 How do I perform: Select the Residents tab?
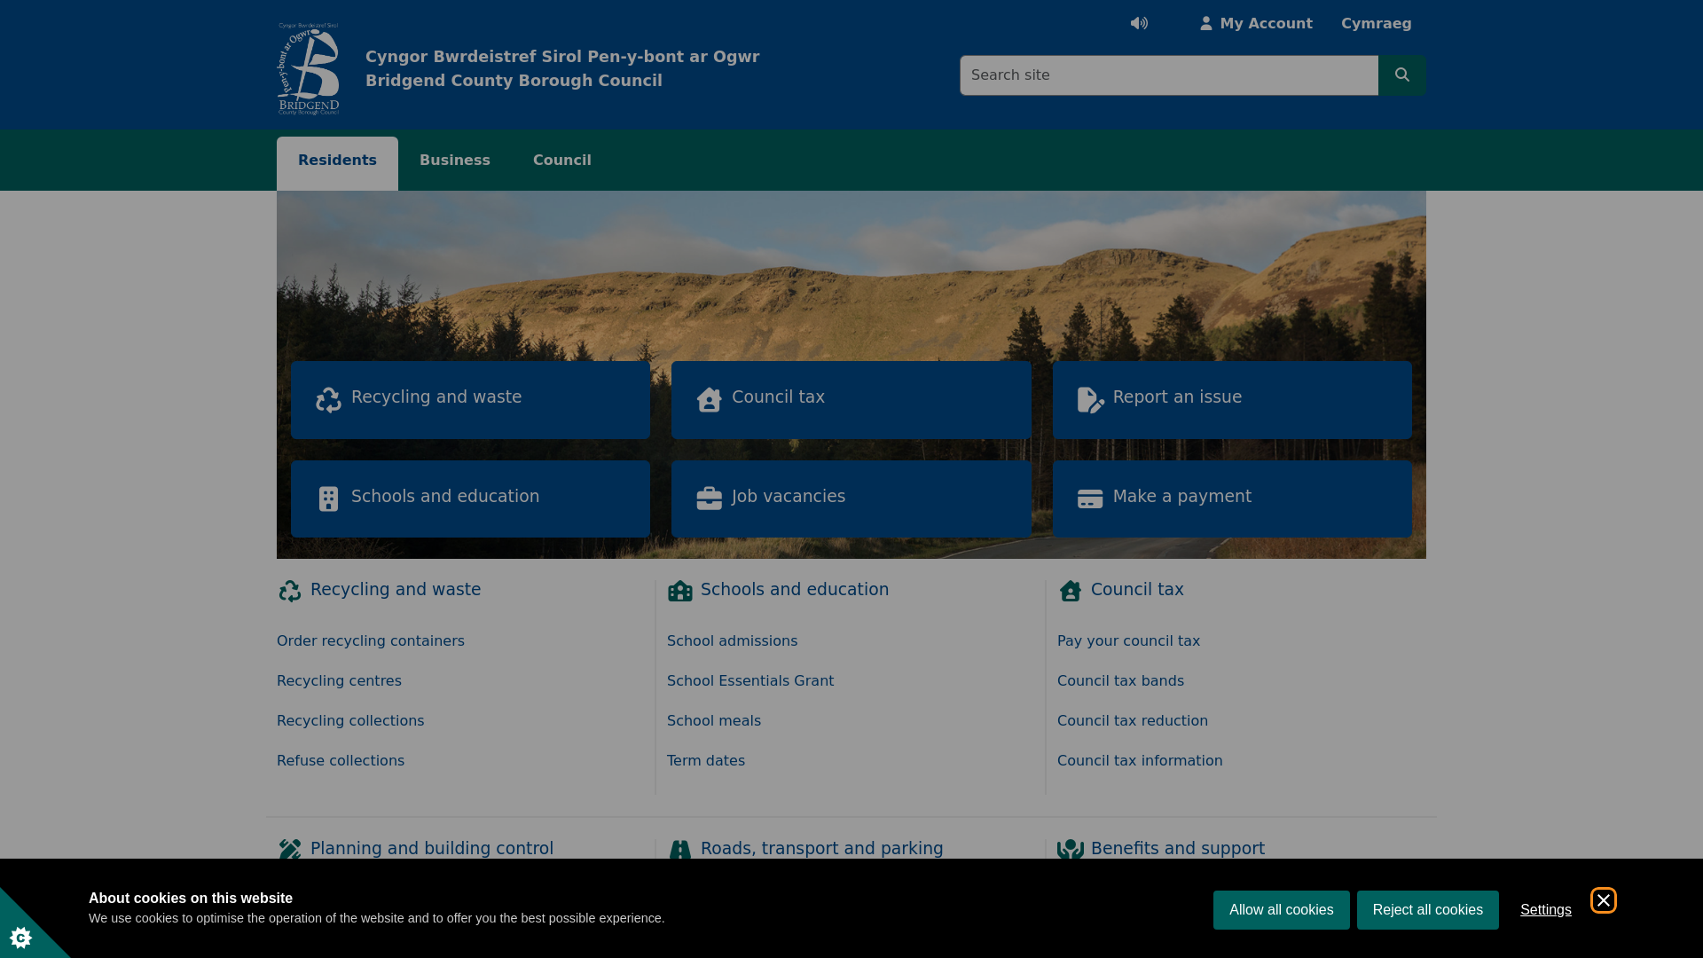tap(337, 163)
